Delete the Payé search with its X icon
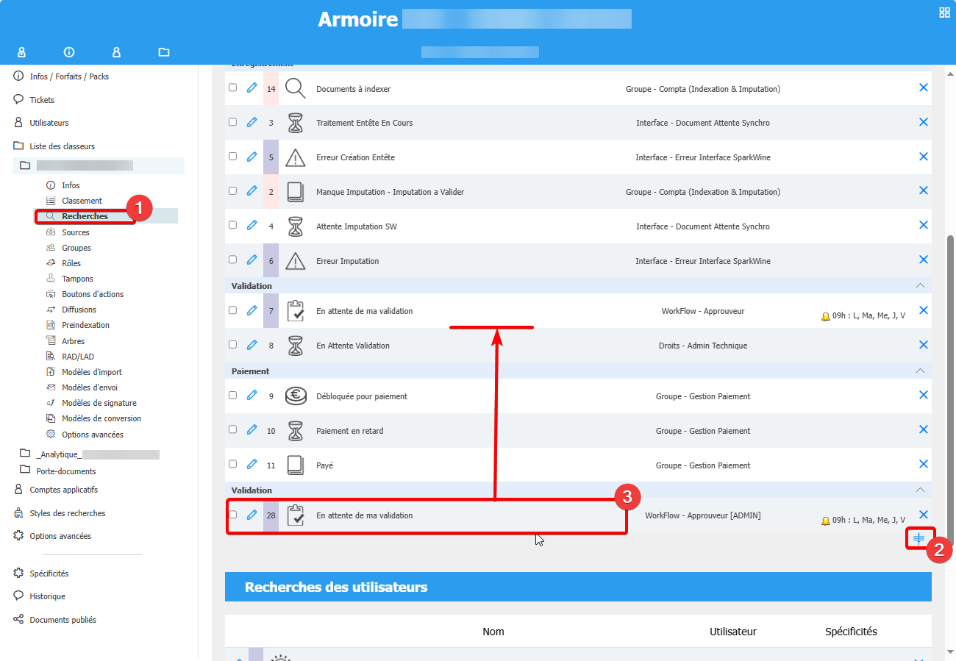 923,464
